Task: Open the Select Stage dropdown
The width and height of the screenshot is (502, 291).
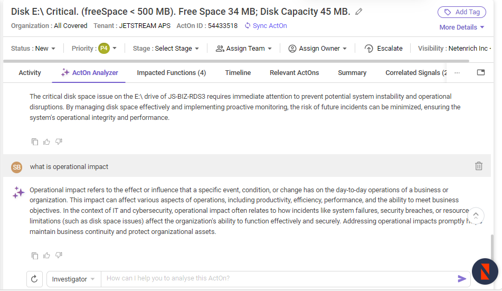Action: pos(166,49)
